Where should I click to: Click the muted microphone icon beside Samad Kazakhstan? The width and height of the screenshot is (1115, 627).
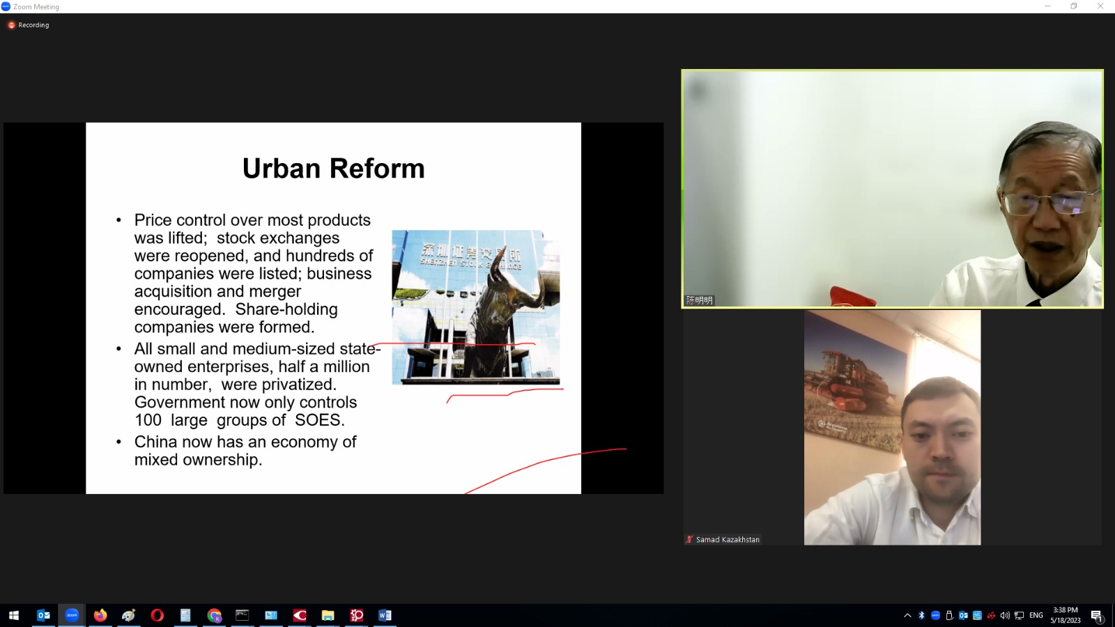[689, 539]
